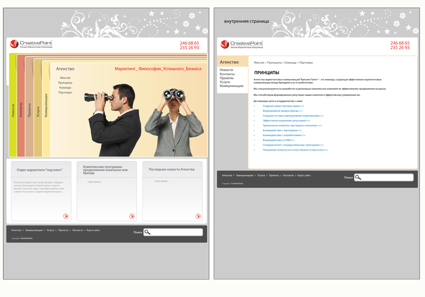Click the CreativePoint logo on the right inner page
Viewport: 425px width, 297px height.
click(x=242, y=44)
